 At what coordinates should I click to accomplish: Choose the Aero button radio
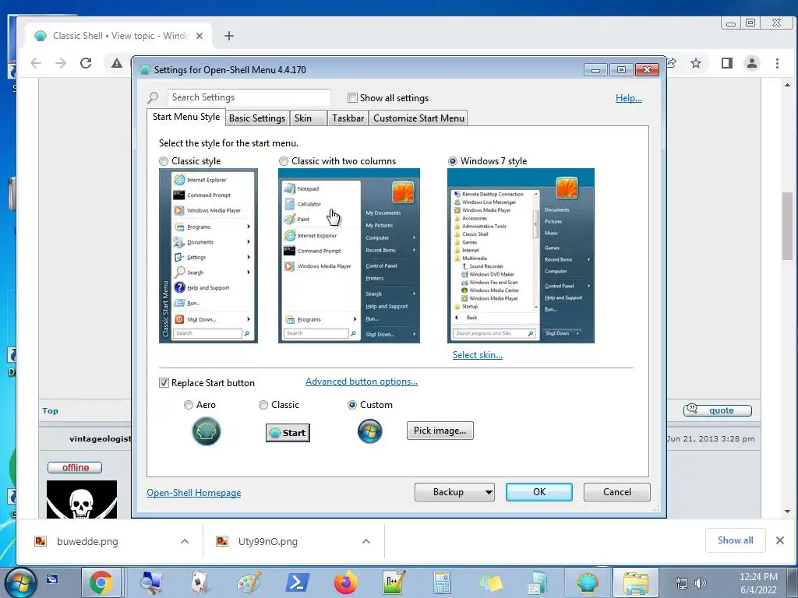coord(189,405)
